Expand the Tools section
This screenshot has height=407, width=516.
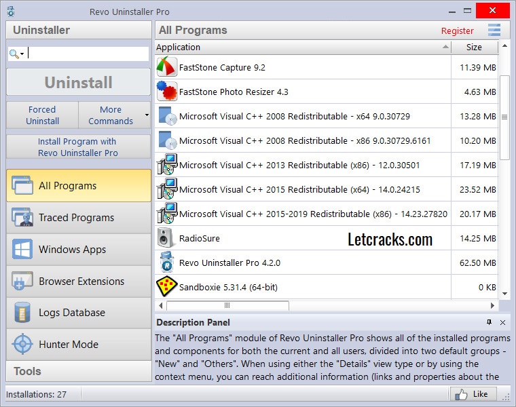79,371
